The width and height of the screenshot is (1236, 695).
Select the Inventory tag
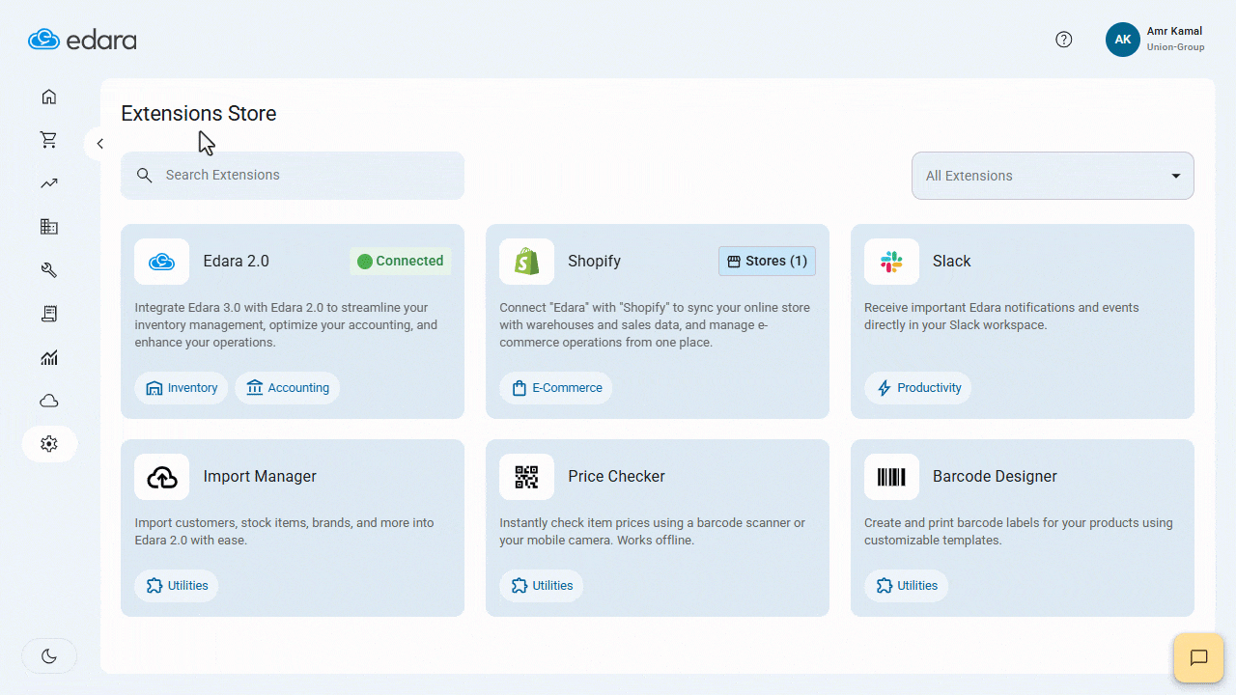(182, 388)
